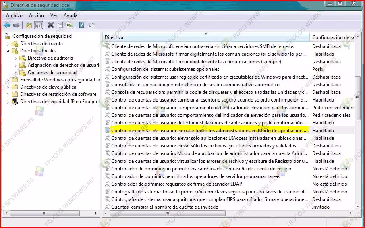The image size is (365, 228).
Task: Click policy icon beside 'subsistemas opcionales' row
Action: [x=107, y=69]
